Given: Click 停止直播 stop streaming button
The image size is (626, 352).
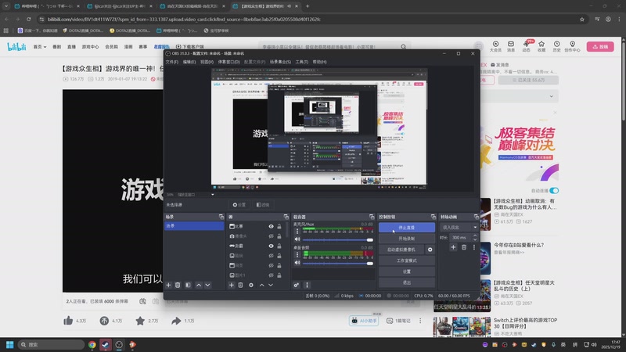Looking at the screenshot, I should 407,228.
